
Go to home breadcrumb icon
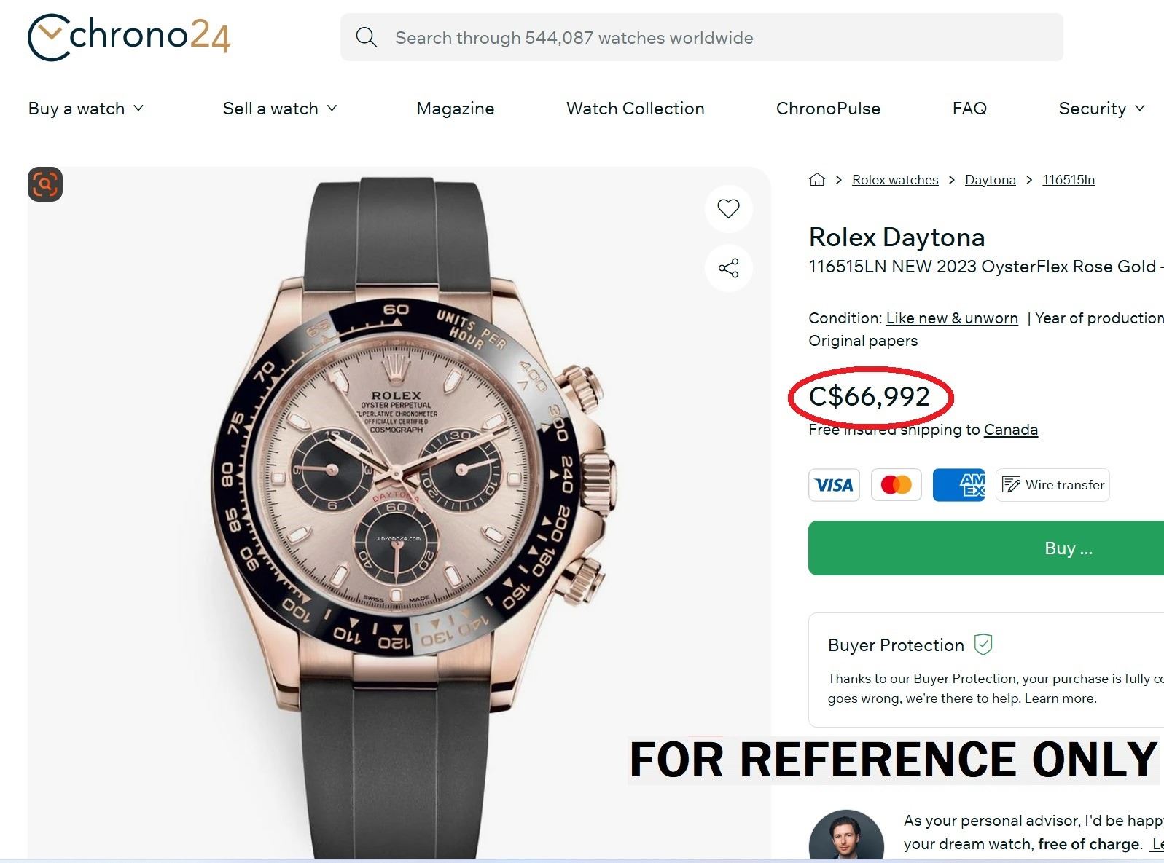817,180
